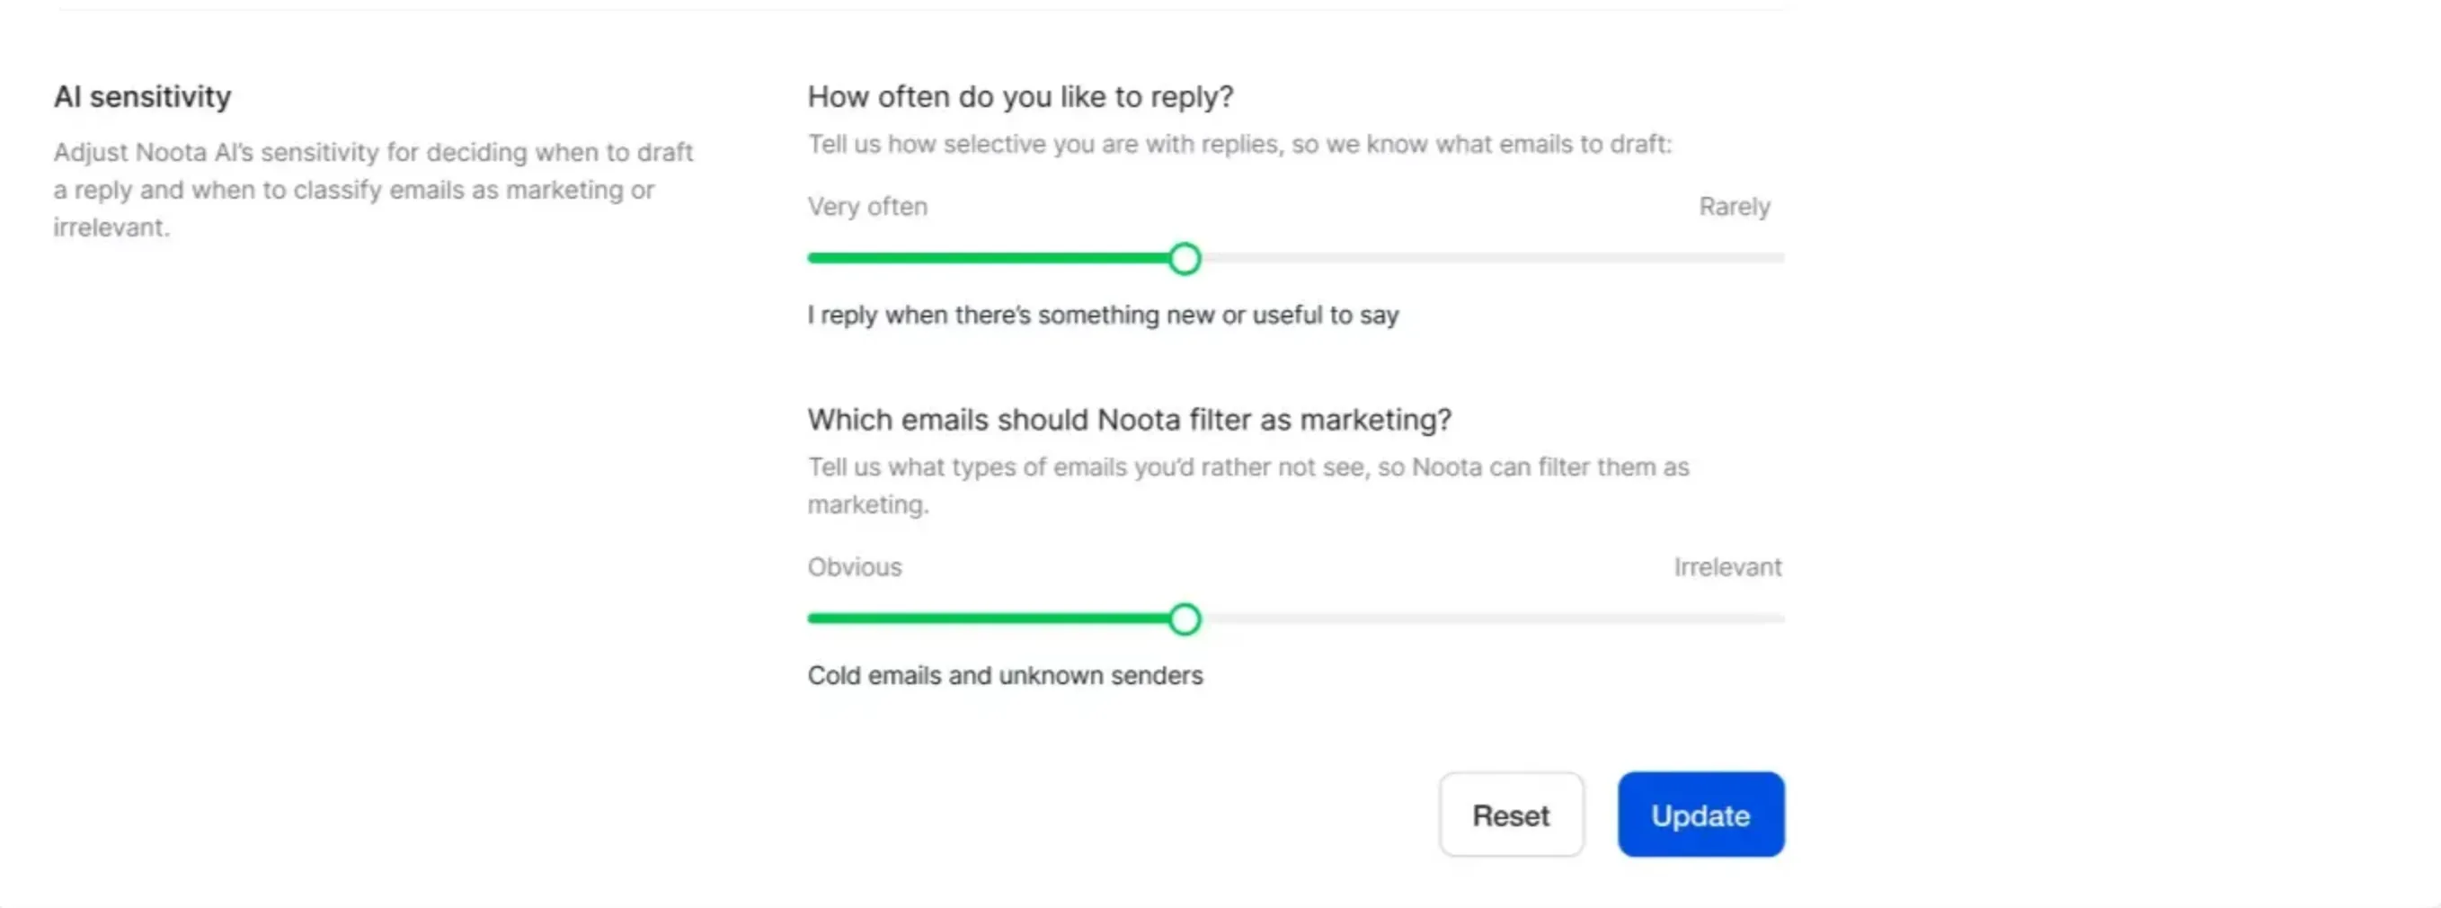Click the green knob on the first slider

pos(1185,258)
